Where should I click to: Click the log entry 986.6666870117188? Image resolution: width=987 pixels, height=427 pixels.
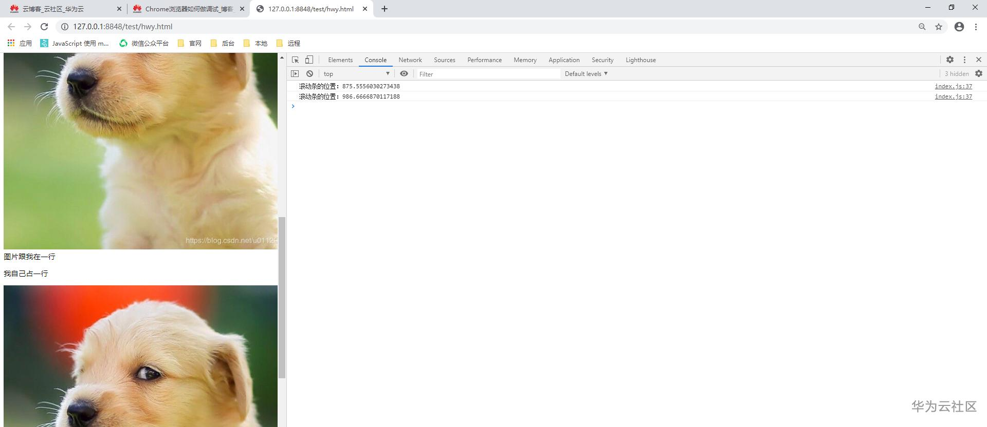point(350,96)
